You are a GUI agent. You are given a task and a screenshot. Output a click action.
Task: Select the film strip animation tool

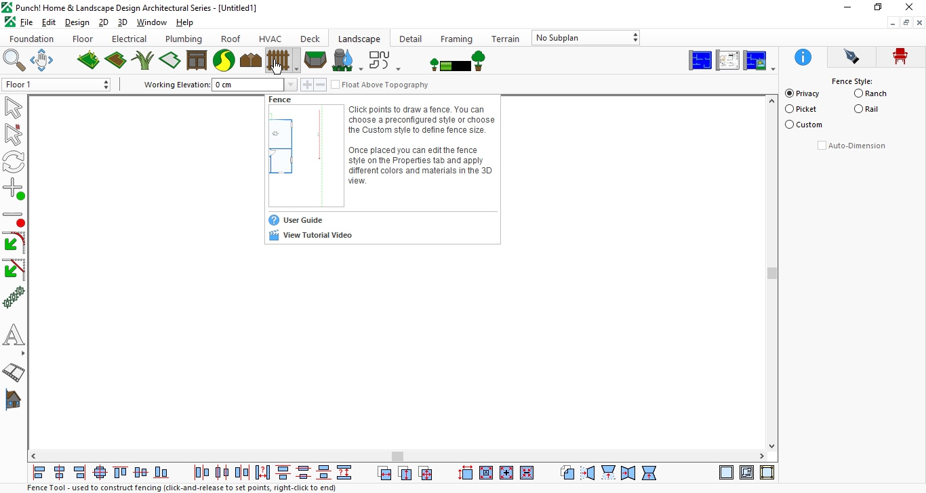pos(14,372)
